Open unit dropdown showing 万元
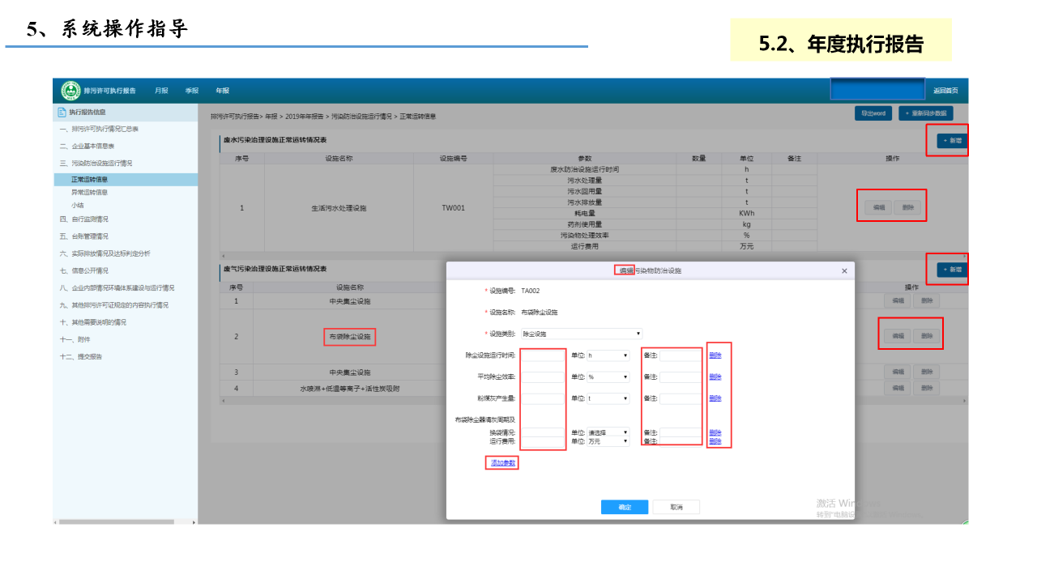The image size is (1037, 583). point(608,441)
